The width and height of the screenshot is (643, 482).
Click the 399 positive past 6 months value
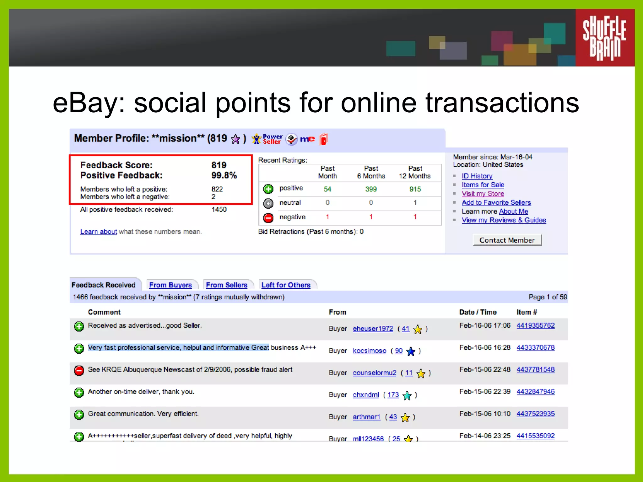point(371,189)
